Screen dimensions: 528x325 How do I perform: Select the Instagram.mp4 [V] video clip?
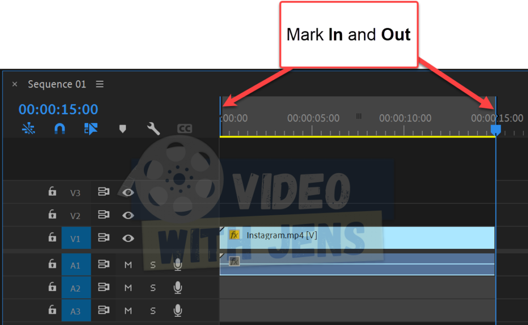pyautogui.click(x=357, y=237)
